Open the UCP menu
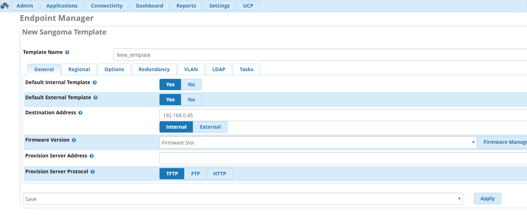This screenshot has width=527, height=215. click(248, 6)
